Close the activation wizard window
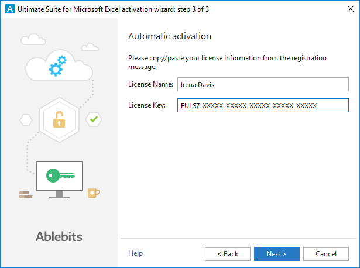The image size is (360, 268). (x=351, y=9)
